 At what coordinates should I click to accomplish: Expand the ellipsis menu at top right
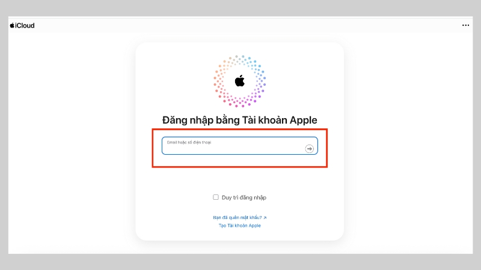465,25
